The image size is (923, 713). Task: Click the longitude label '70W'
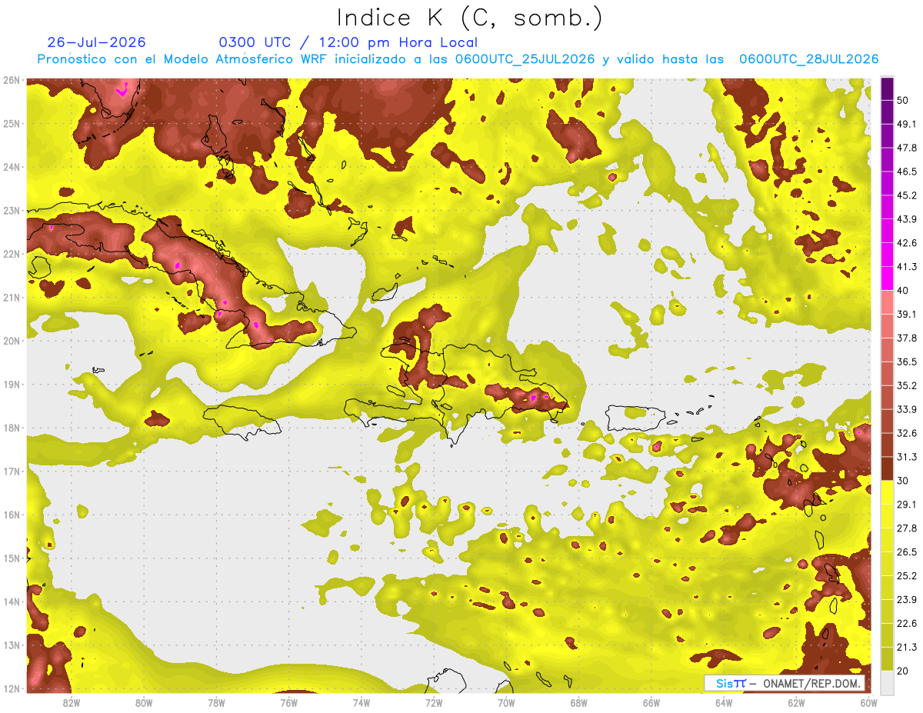506,702
